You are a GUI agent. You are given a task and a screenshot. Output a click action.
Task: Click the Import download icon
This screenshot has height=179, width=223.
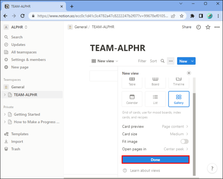[6, 141]
